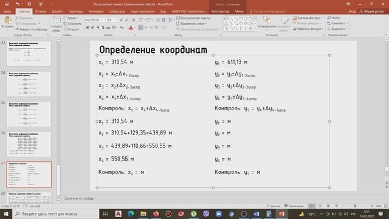Switch to the Transitions (Переходы) tab
389x219 pixels.
pos(75,12)
